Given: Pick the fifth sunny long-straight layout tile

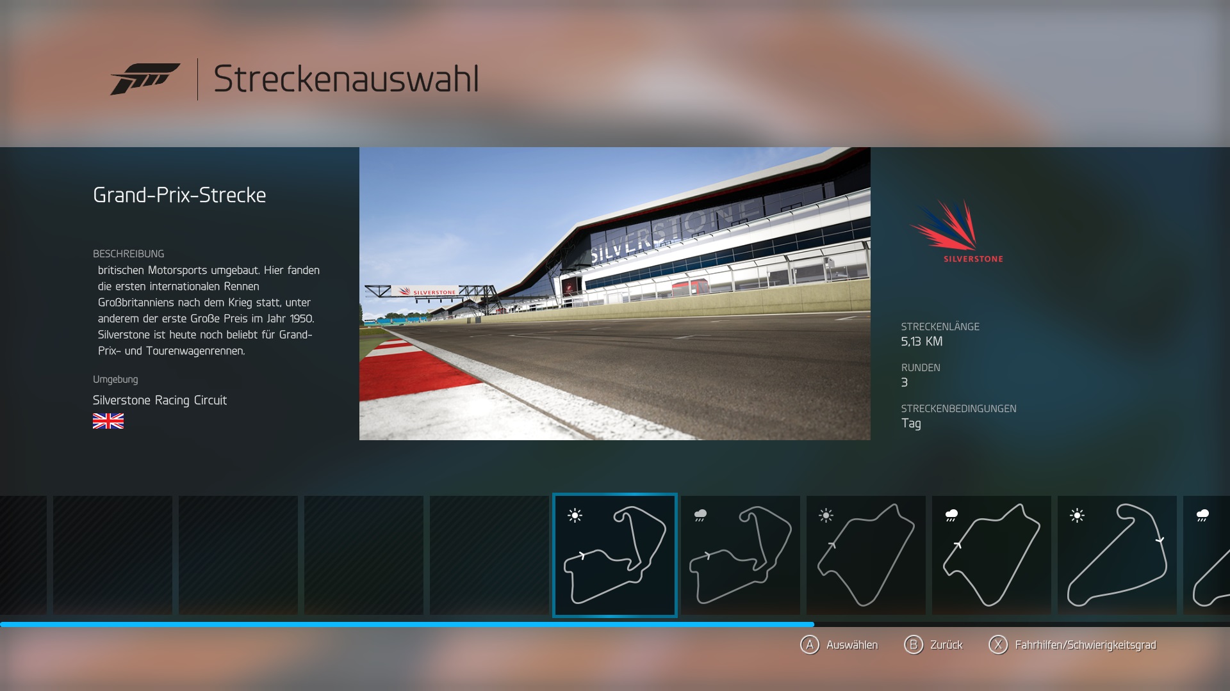Looking at the screenshot, I should tap(1117, 555).
